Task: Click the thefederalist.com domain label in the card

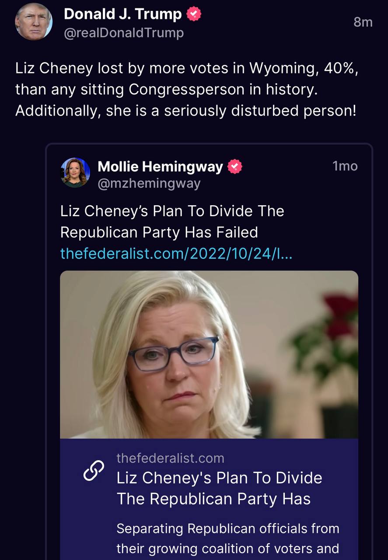Action: point(170,458)
